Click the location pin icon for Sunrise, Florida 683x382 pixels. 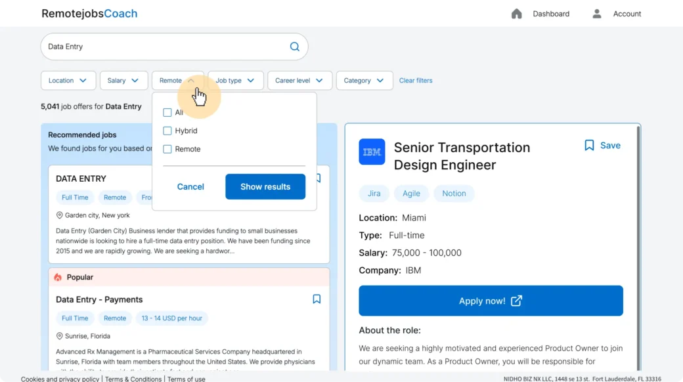59,336
